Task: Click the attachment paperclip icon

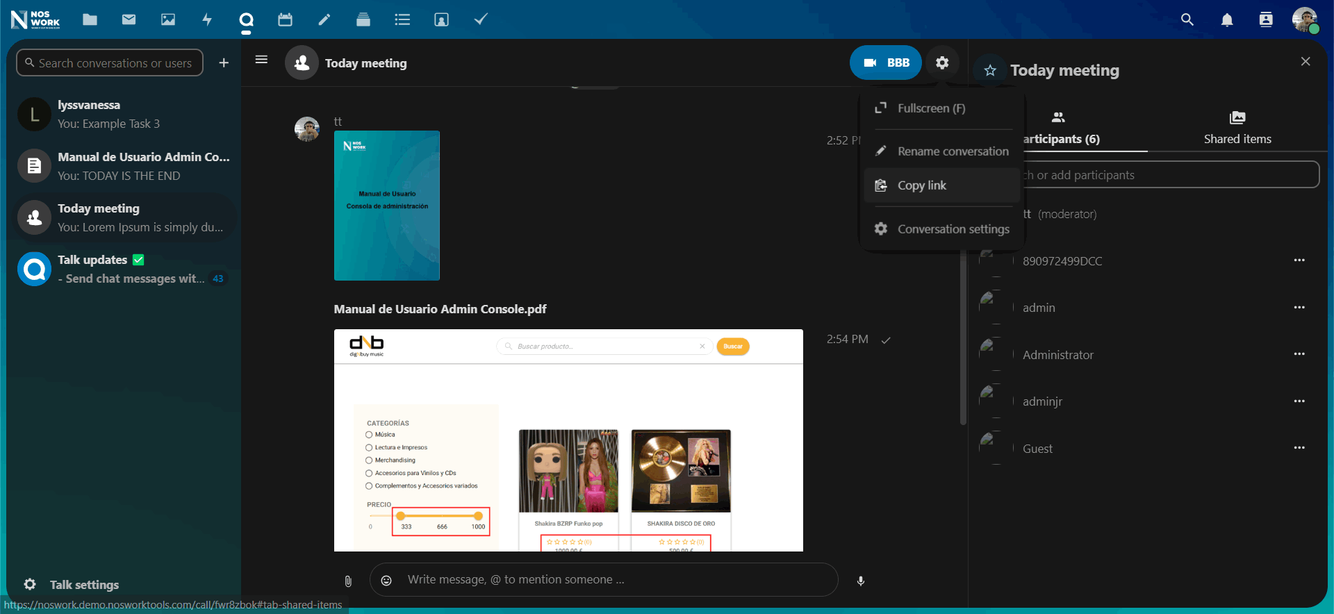Action: click(x=348, y=581)
